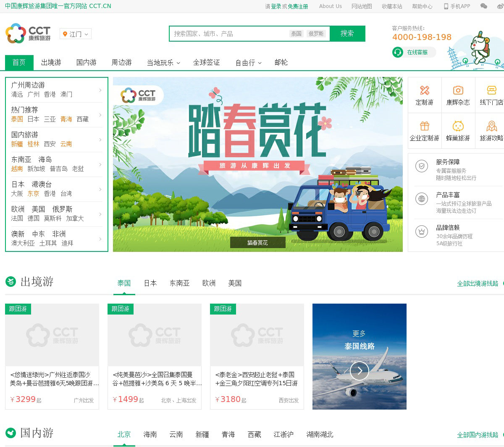Image resolution: width=504 pixels, height=447 pixels.
Task: Open the 网站地图 link
Action: (362, 6)
